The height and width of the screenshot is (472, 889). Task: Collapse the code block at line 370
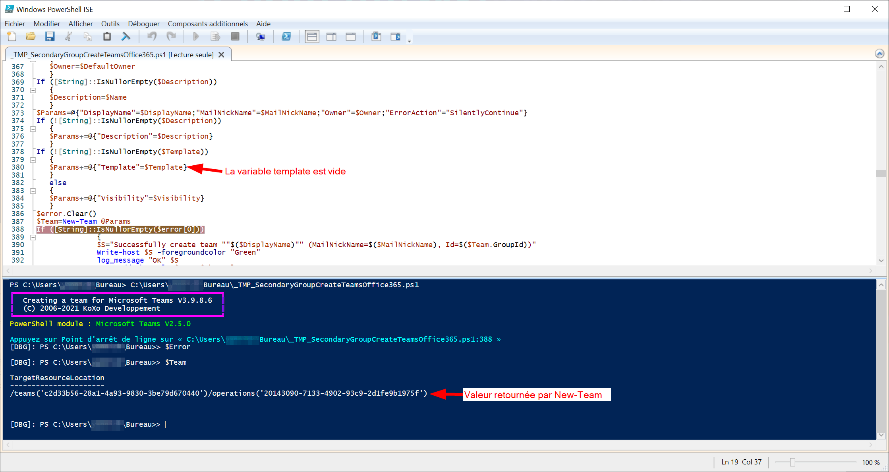[x=33, y=90]
